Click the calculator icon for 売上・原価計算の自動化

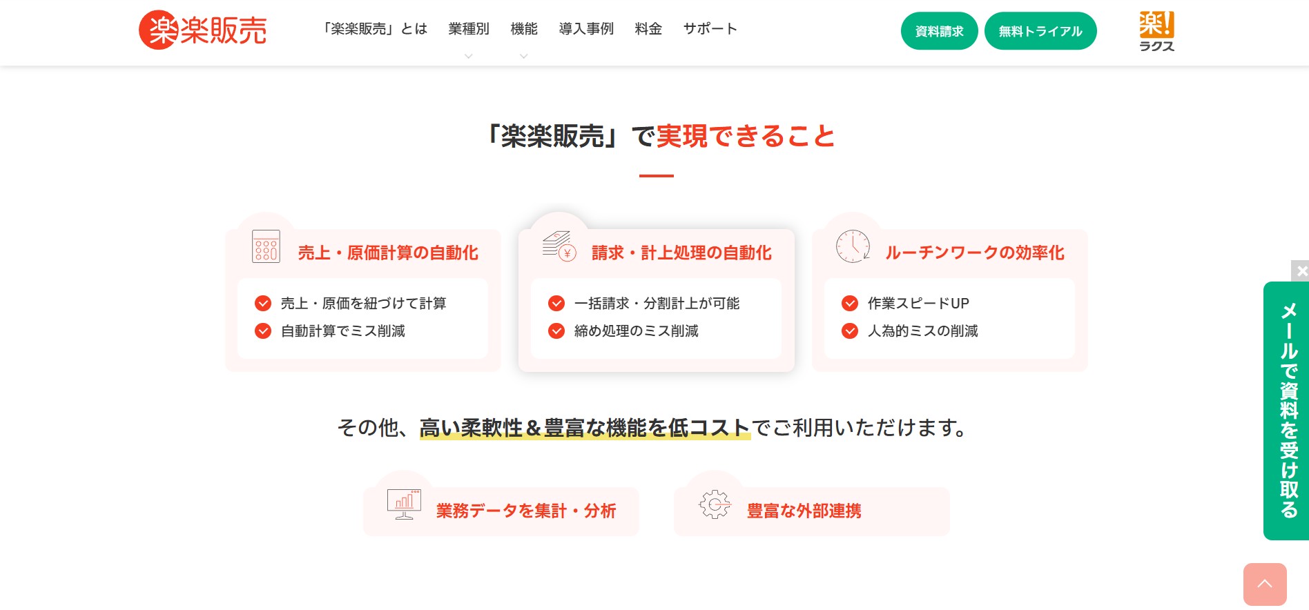tap(266, 246)
